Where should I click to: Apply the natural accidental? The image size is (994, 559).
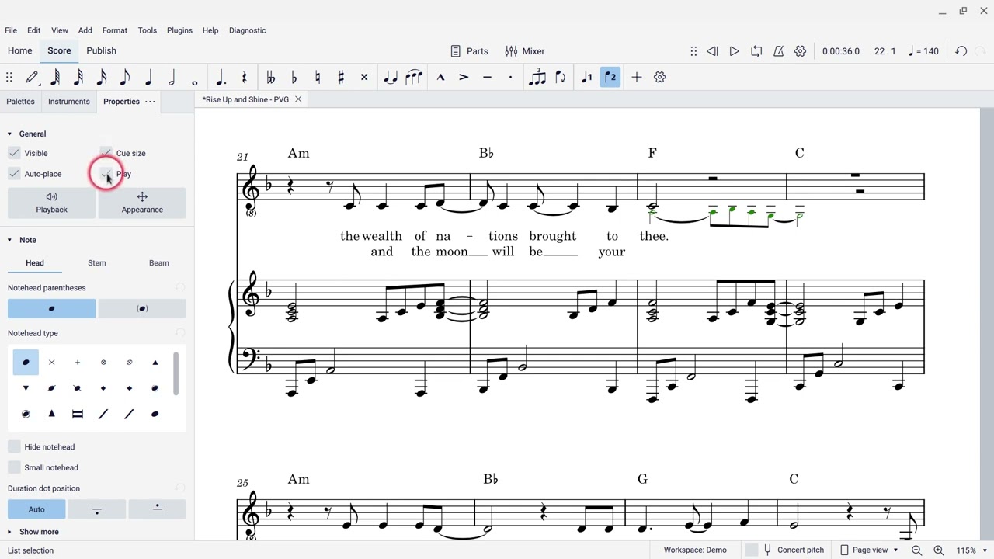click(x=317, y=77)
